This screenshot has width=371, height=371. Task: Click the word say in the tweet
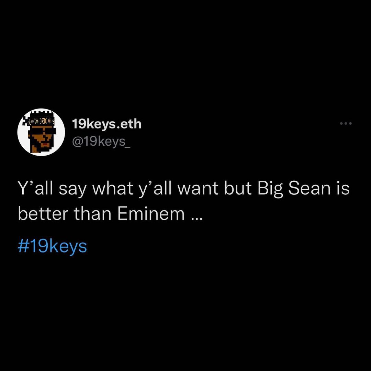72,191
